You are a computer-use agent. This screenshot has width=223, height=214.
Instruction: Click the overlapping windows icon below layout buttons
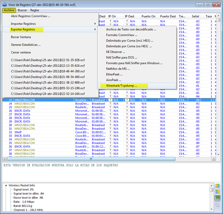[x=217, y=205]
